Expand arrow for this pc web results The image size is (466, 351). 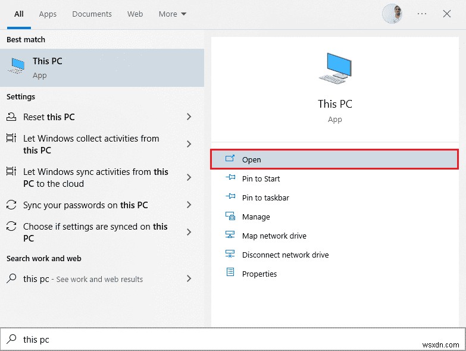coord(189,278)
